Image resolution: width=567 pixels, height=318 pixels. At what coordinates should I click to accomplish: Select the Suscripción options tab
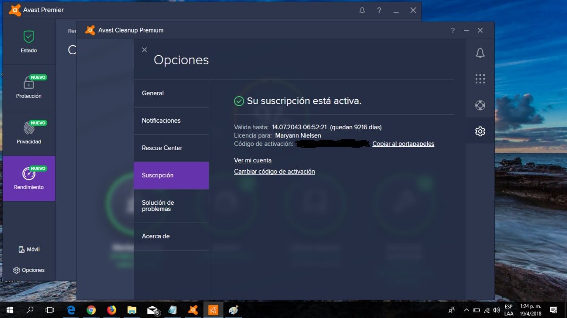pyautogui.click(x=171, y=176)
